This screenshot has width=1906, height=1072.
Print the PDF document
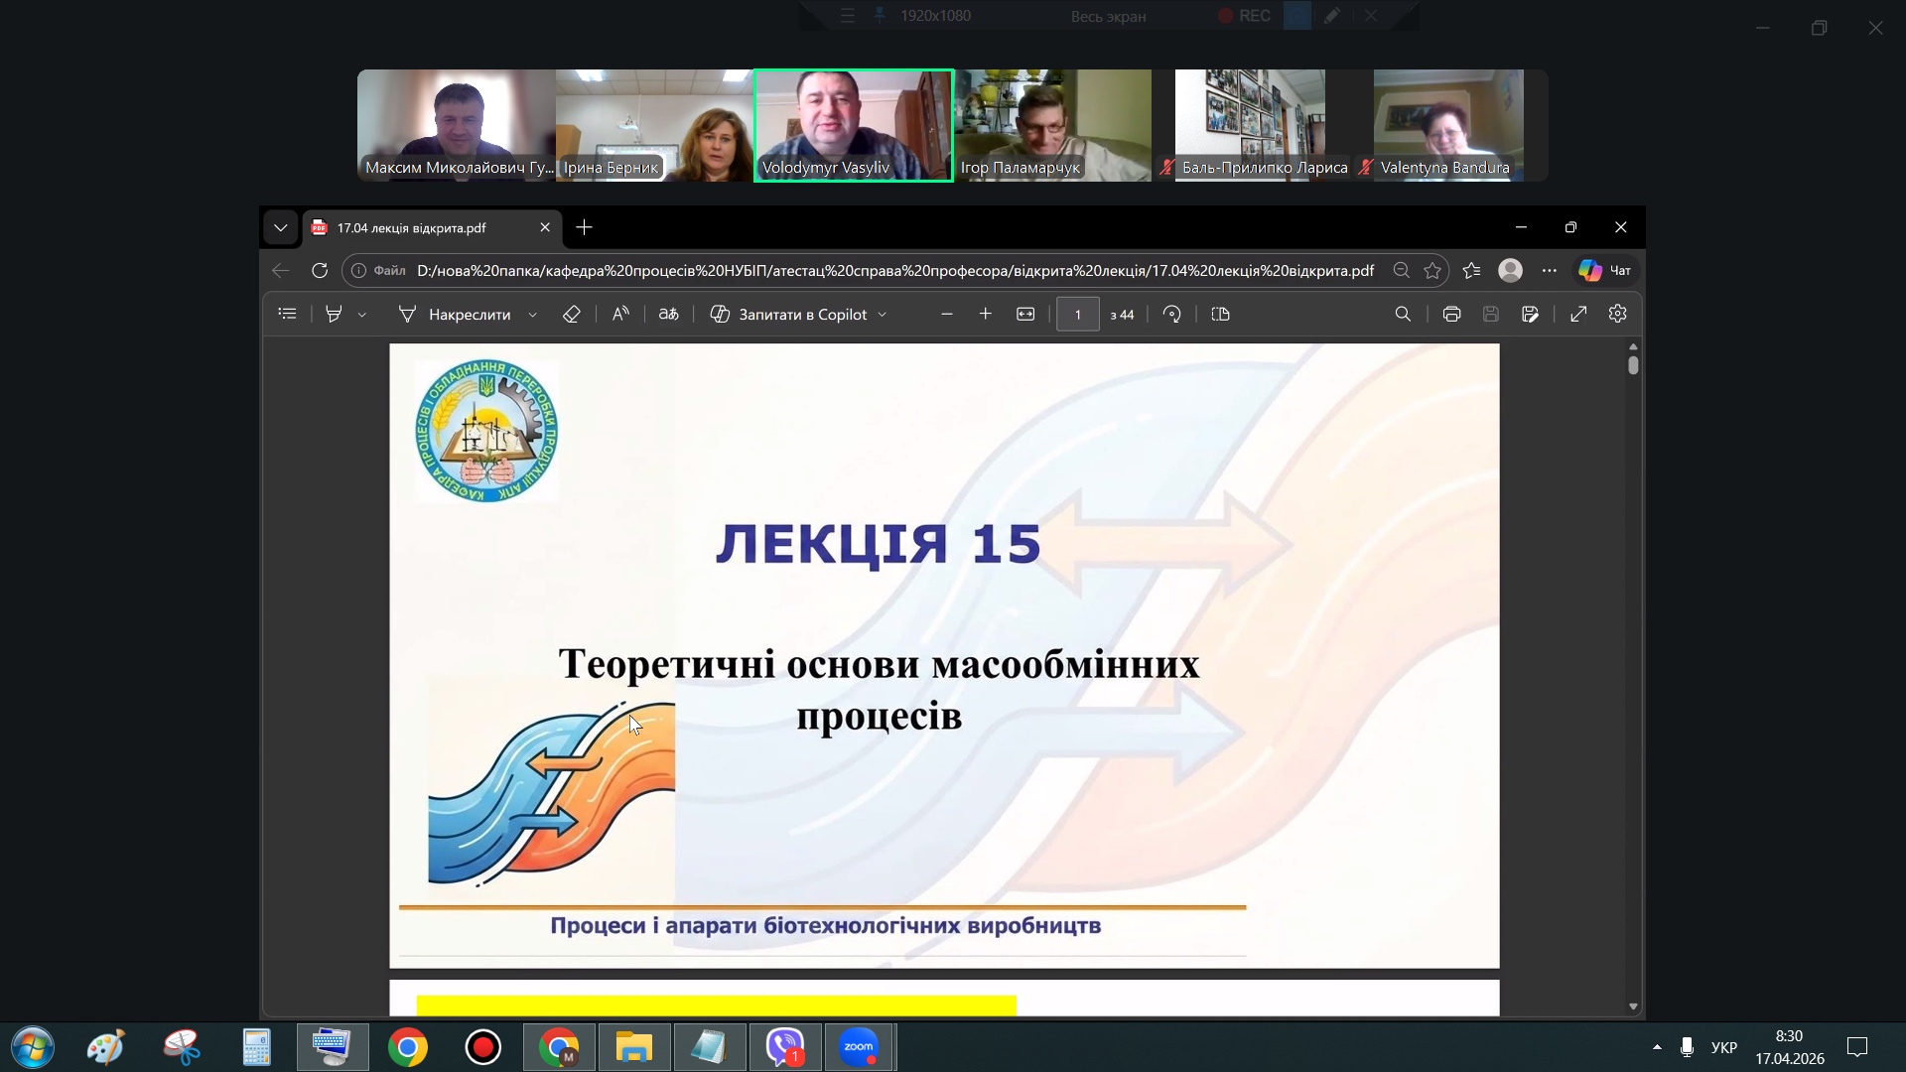tap(1451, 314)
